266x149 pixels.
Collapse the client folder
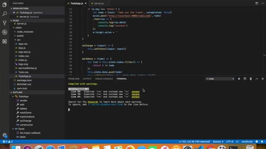pos(14,28)
